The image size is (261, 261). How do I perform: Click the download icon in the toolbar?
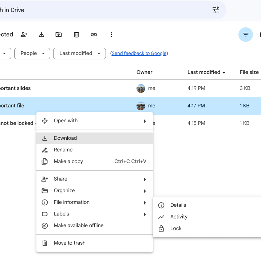pos(41,35)
